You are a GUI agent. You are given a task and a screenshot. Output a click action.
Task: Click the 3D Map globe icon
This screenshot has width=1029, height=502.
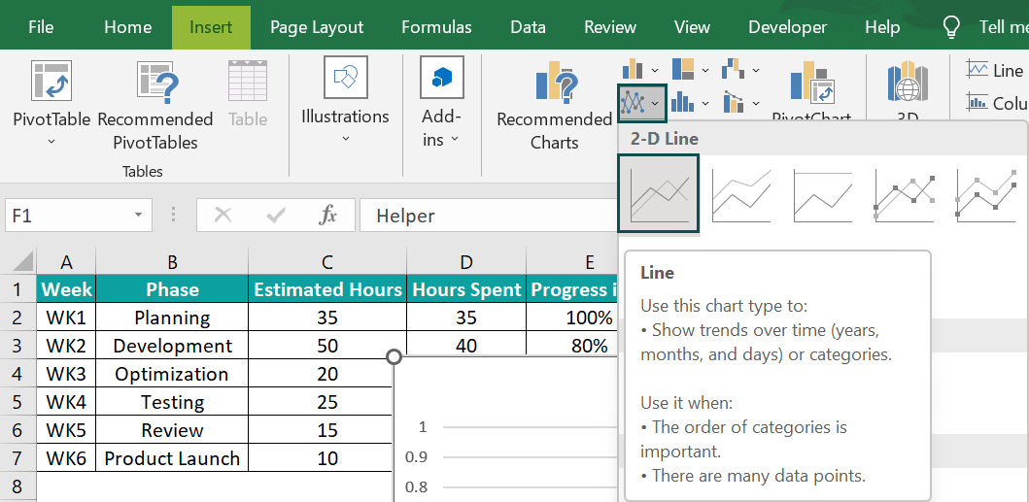click(x=908, y=84)
